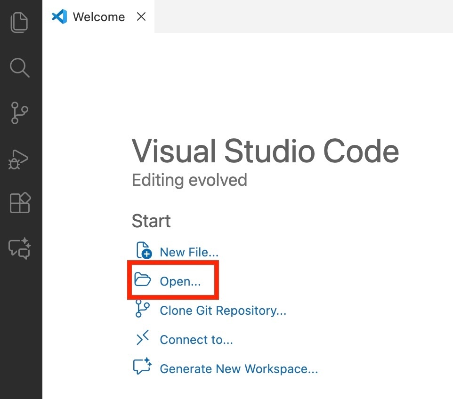This screenshot has height=399, width=453.
Task: Open the Search view in activity bar
Action: (20, 68)
